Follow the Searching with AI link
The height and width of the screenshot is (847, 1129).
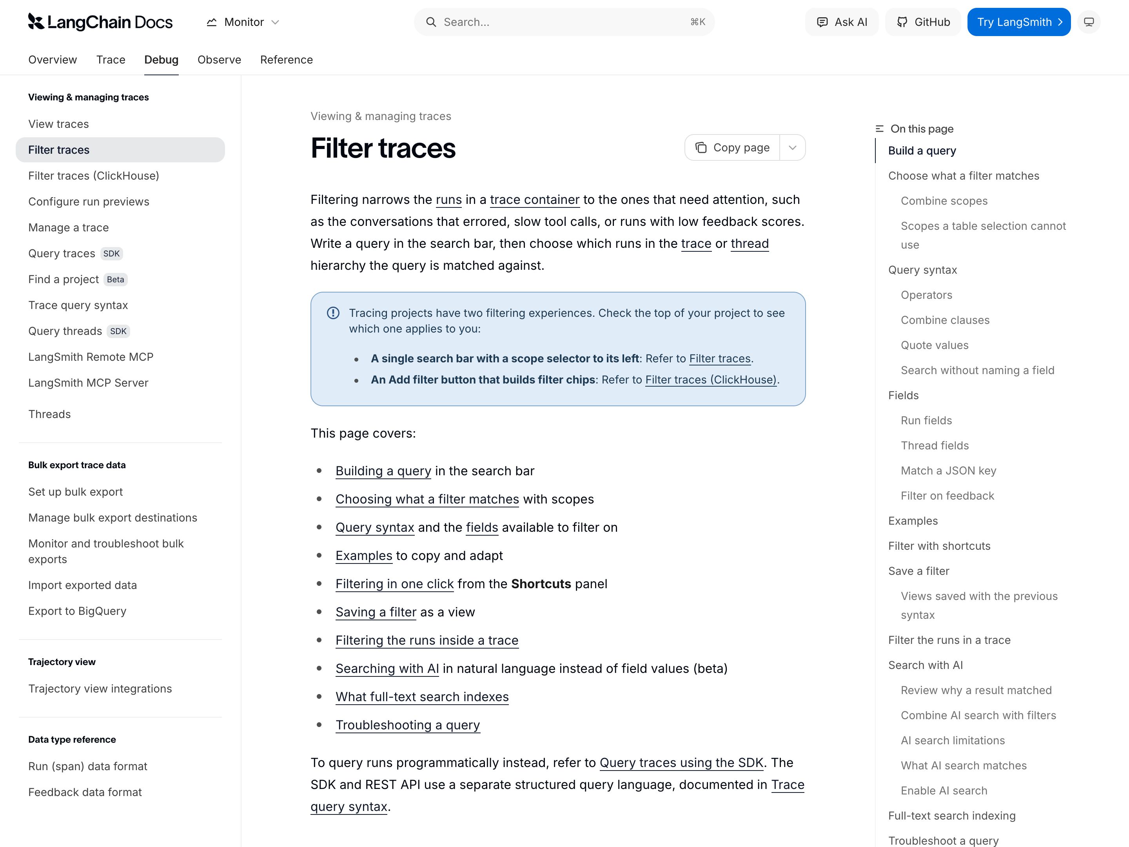(x=387, y=668)
